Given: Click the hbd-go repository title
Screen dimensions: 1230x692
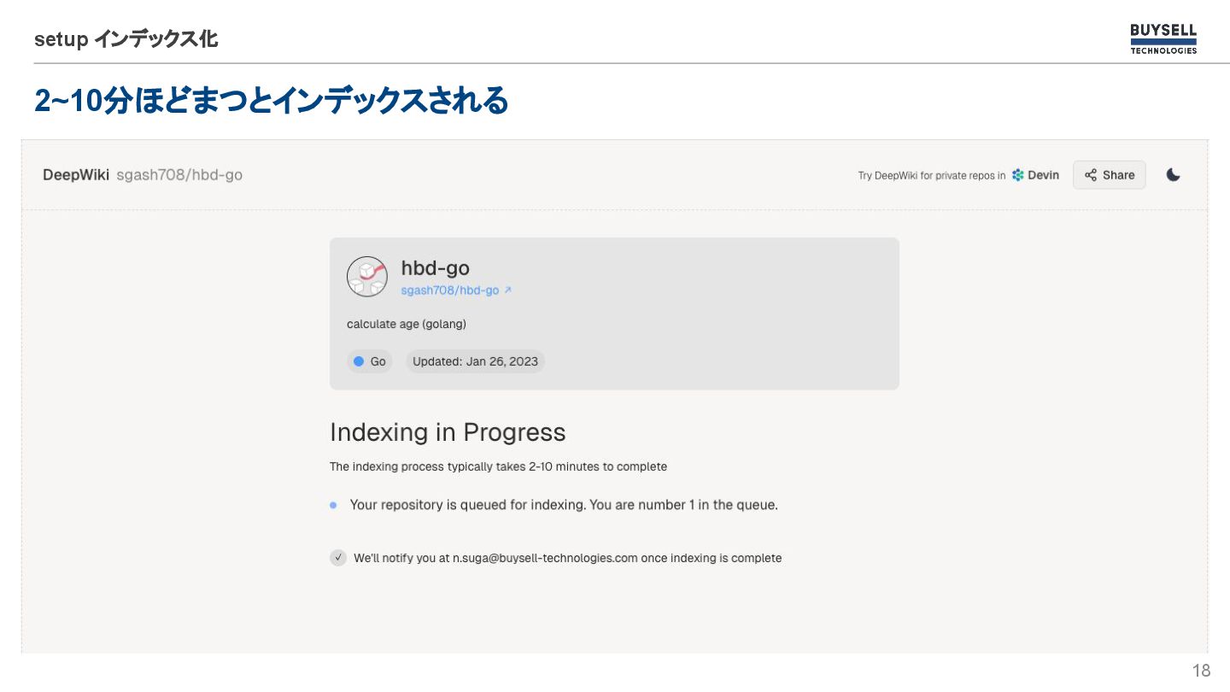Looking at the screenshot, I should point(436,268).
